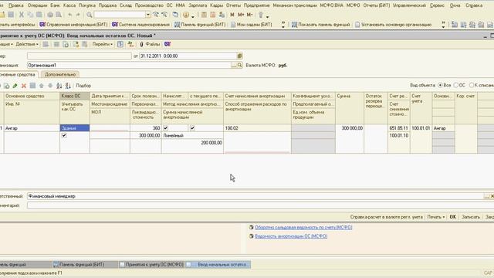Click the purple BIT icon in document toolbar
494x278 pixels.
[x=167, y=44]
